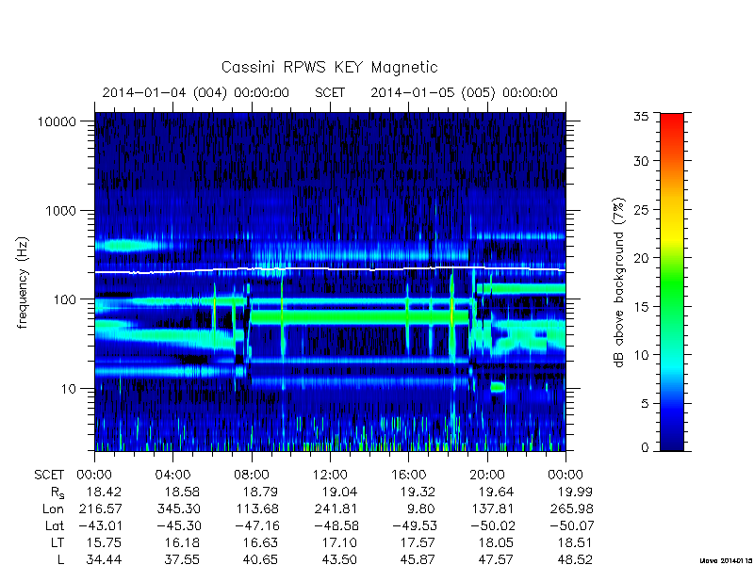This screenshot has height=565, width=754.
Task: Click the 20 colorbar tick label
Action: (x=641, y=258)
